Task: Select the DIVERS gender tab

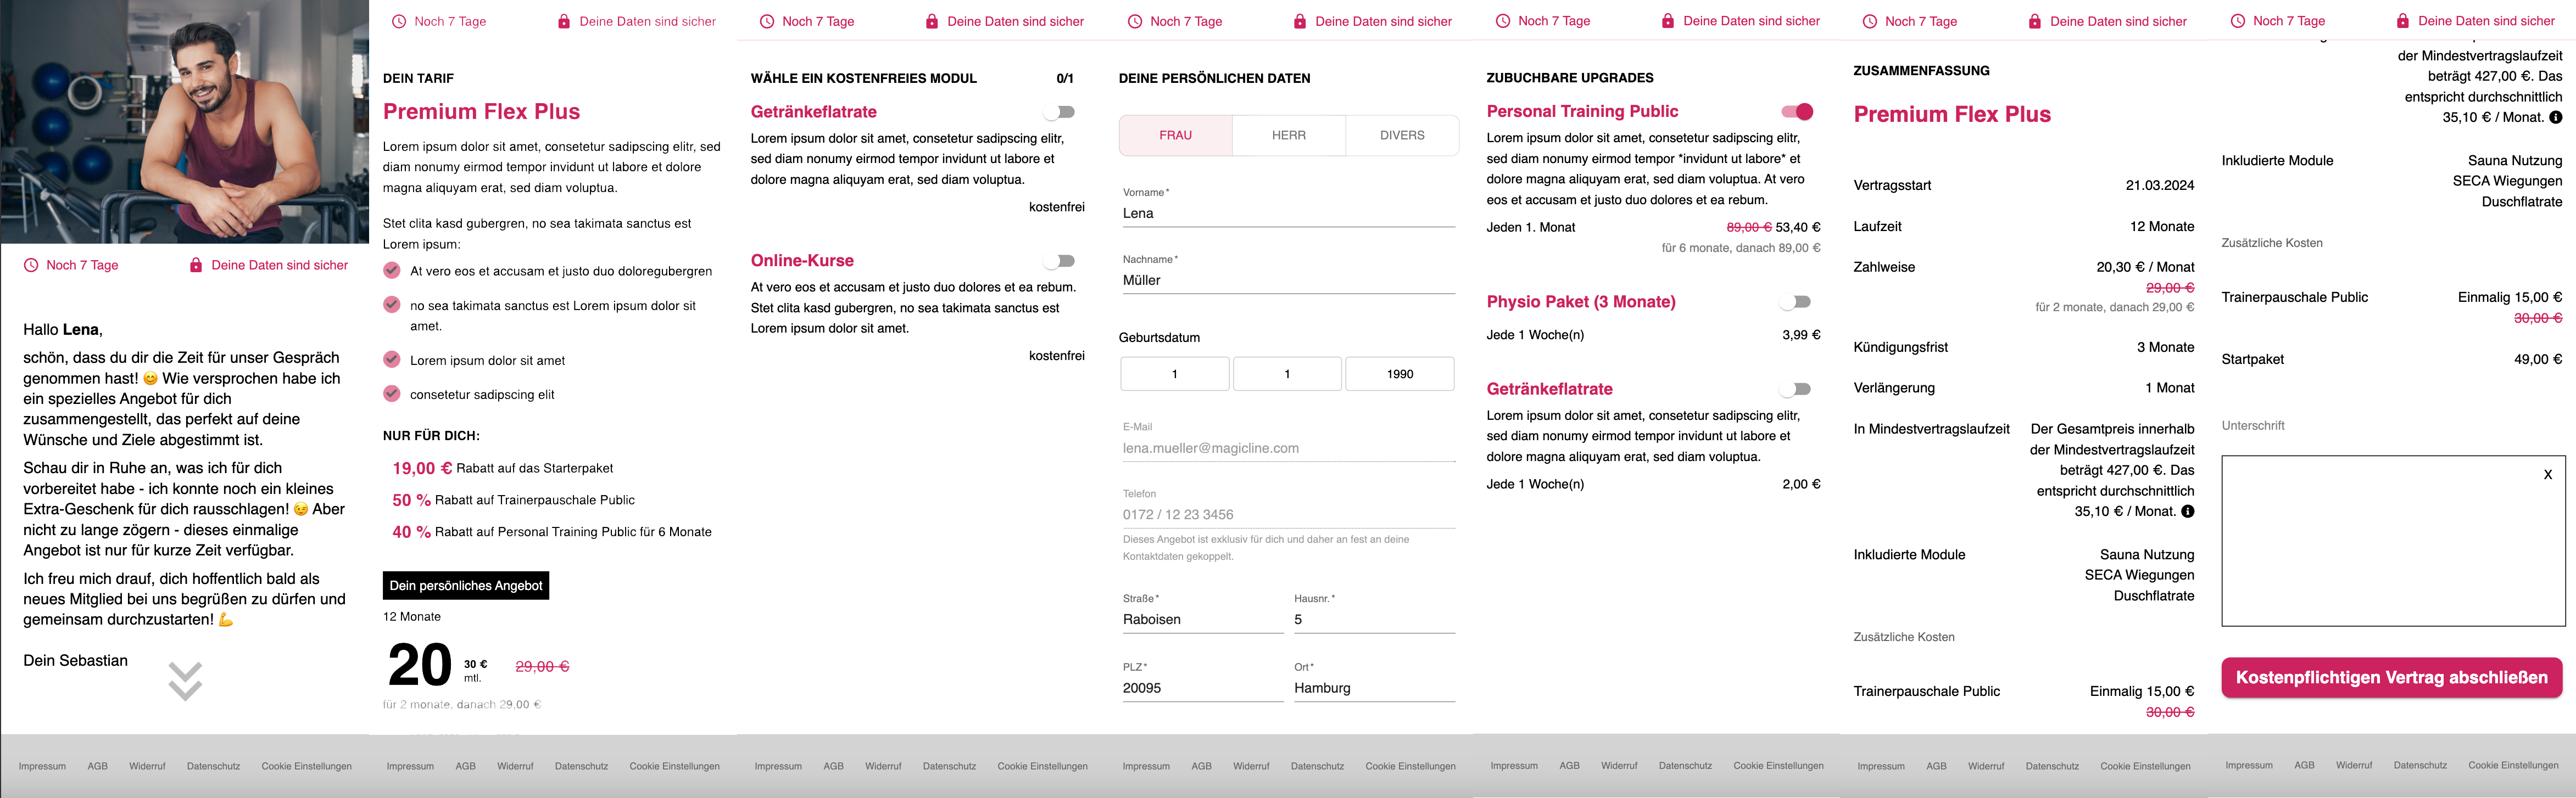Action: [1402, 135]
